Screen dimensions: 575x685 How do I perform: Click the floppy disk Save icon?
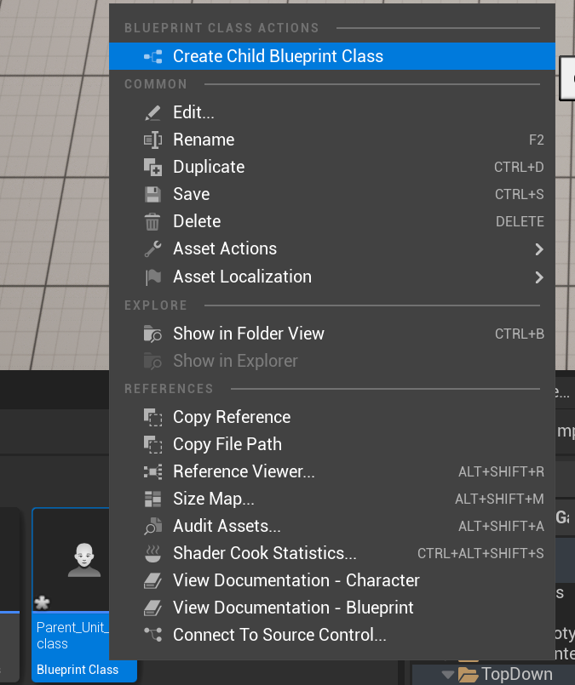point(153,194)
